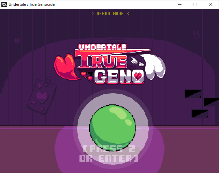Minimize the Undertale True Genocide window
Viewport: 219px width, 173px height.
coord(180,4)
